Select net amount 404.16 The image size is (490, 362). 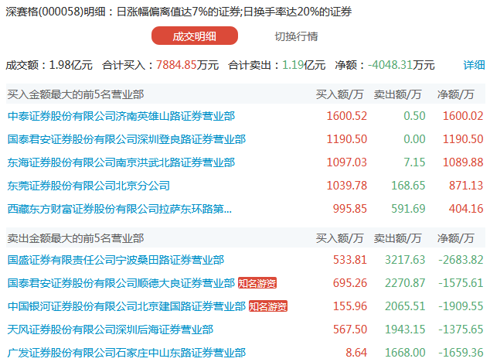pyautogui.click(x=466, y=209)
